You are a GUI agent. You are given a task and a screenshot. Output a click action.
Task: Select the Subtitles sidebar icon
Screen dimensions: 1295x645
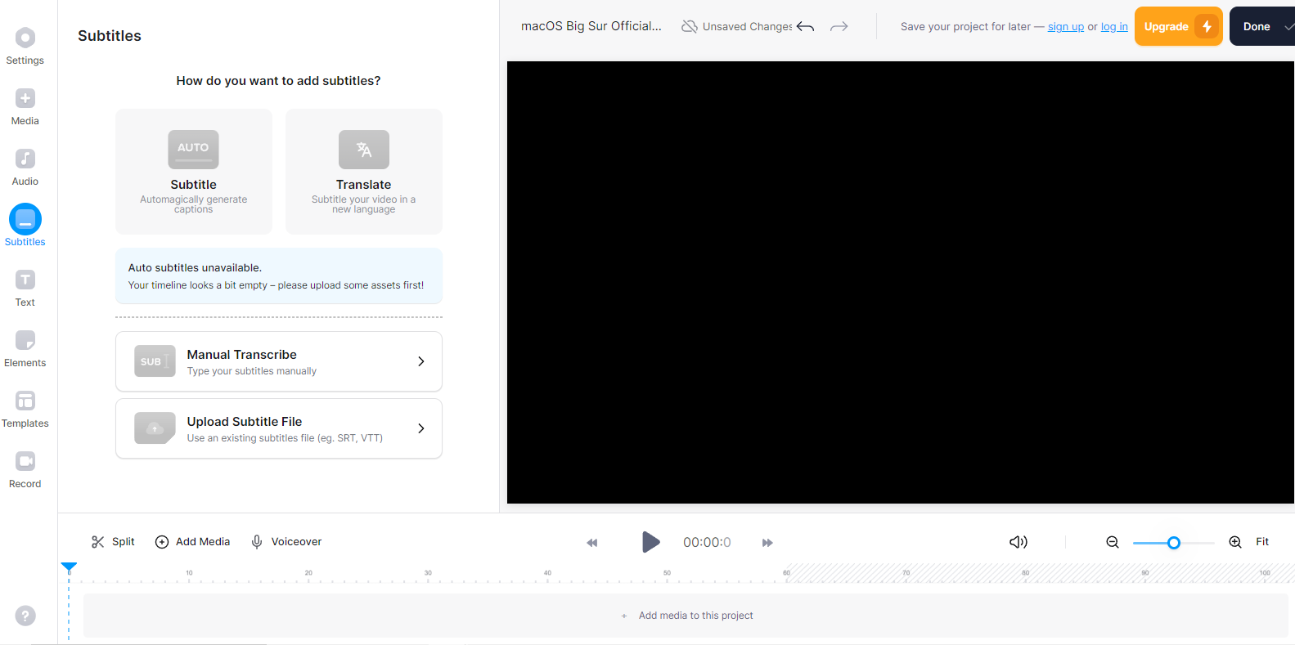25,219
